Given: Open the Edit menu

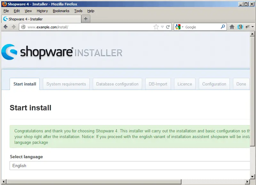Looking at the screenshot, I should [x=17, y=11].
